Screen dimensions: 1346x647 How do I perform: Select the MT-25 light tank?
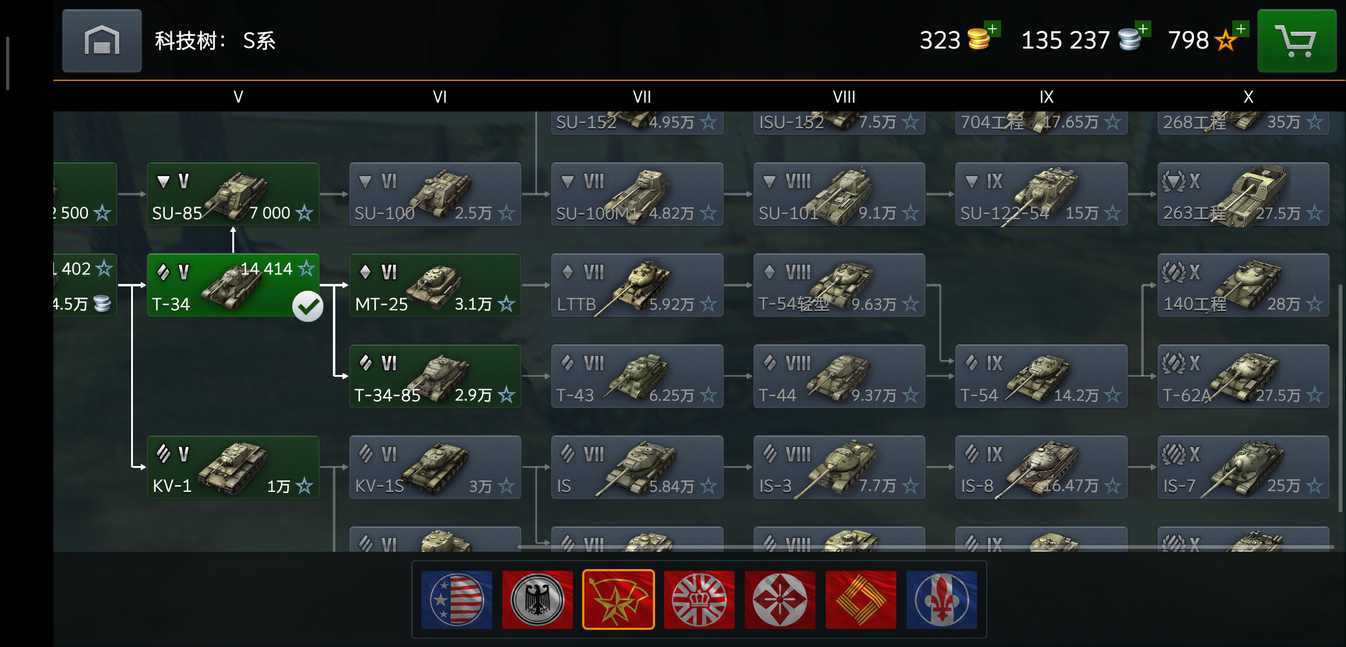tap(435, 285)
